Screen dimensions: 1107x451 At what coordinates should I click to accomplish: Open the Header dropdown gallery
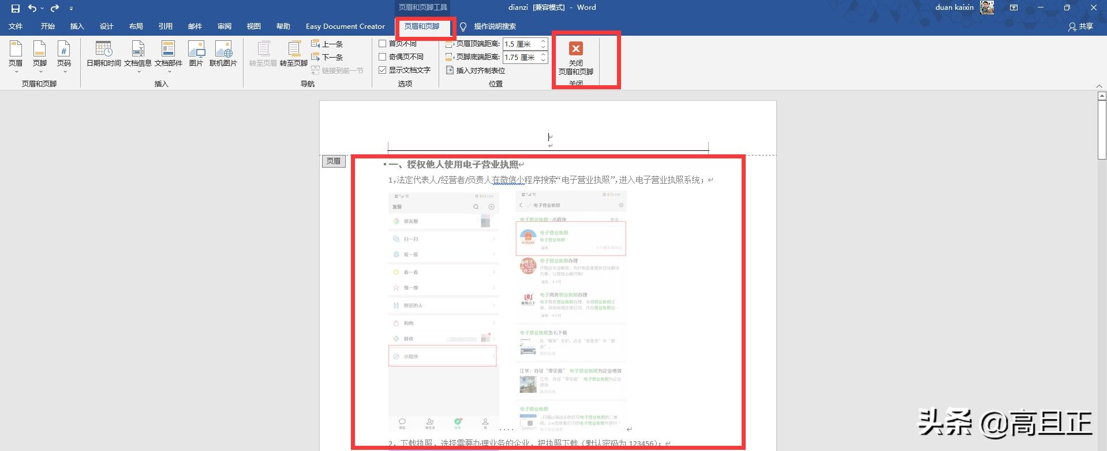pos(16,56)
